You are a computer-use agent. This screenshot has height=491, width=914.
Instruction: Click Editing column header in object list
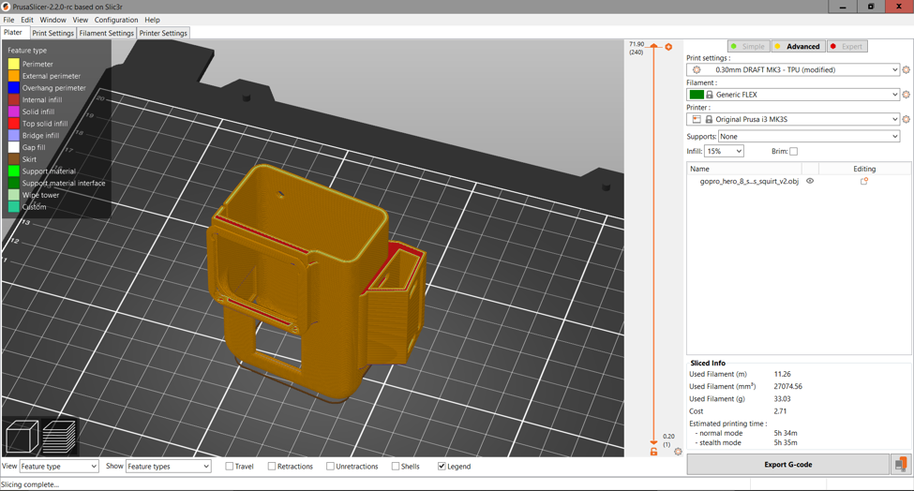864,169
